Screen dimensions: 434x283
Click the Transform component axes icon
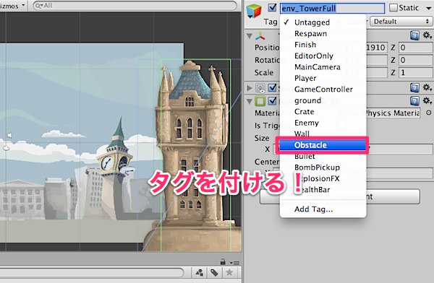click(x=260, y=36)
